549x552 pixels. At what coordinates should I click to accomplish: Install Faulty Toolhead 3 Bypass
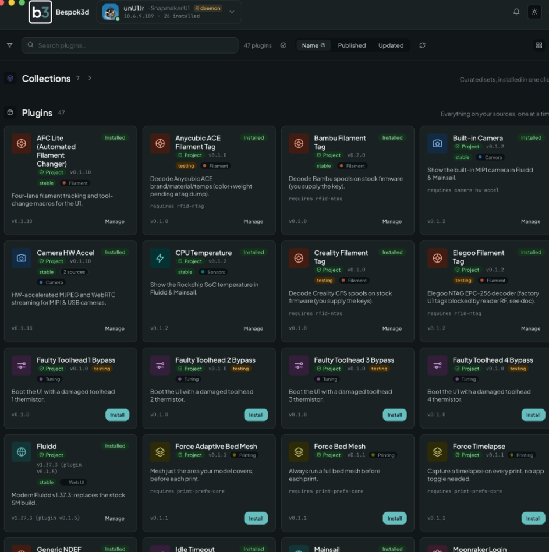[395, 415]
